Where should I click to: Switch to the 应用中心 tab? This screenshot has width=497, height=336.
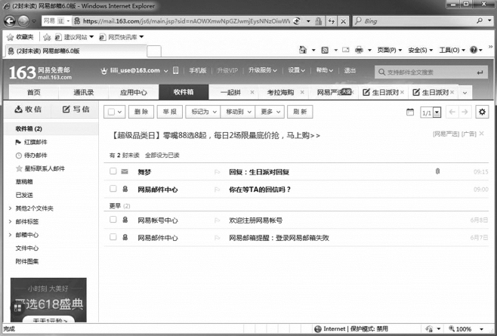point(134,92)
